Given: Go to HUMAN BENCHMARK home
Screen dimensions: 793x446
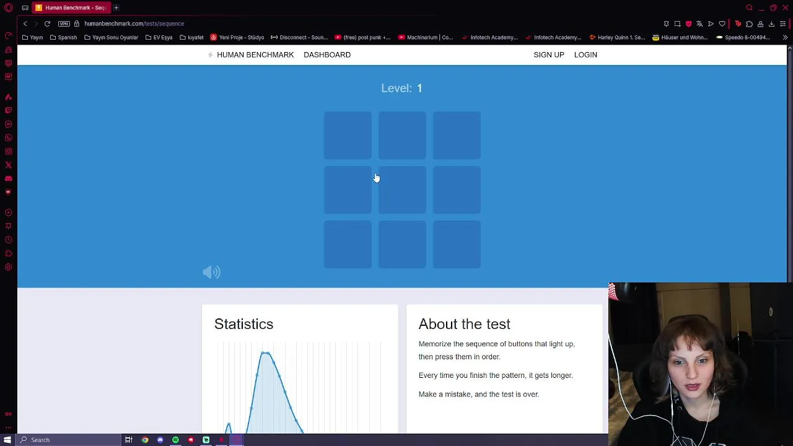Looking at the screenshot, I should pos(255,55).
